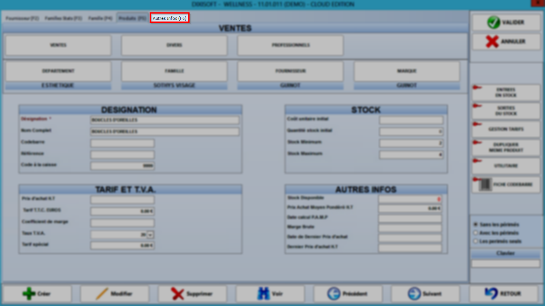Click the Département selector button

click(x=58, y=71)
